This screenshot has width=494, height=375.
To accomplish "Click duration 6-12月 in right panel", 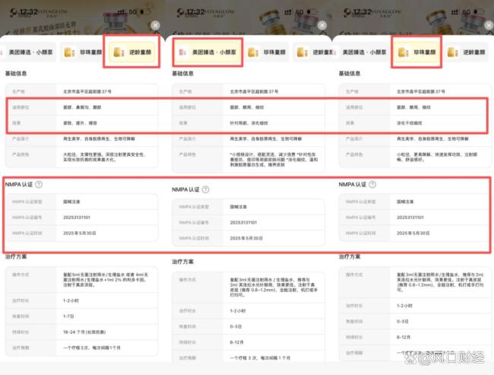I will tap(404, 337).
